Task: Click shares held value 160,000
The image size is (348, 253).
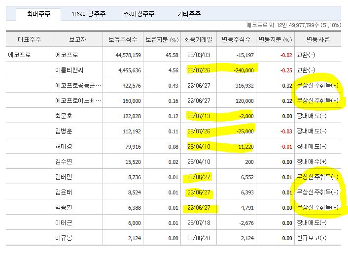Action: click(132, 101)
